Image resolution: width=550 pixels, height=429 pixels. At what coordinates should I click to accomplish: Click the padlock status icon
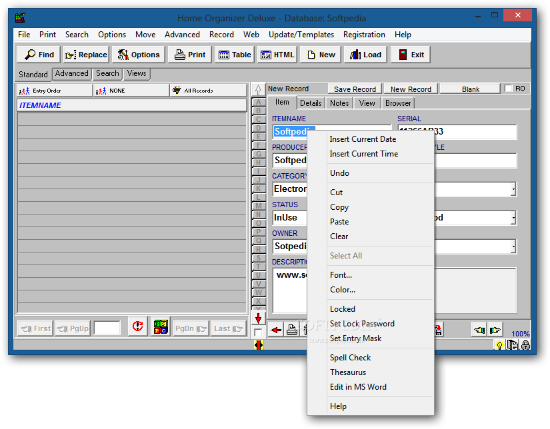click(x=525, y=346)
